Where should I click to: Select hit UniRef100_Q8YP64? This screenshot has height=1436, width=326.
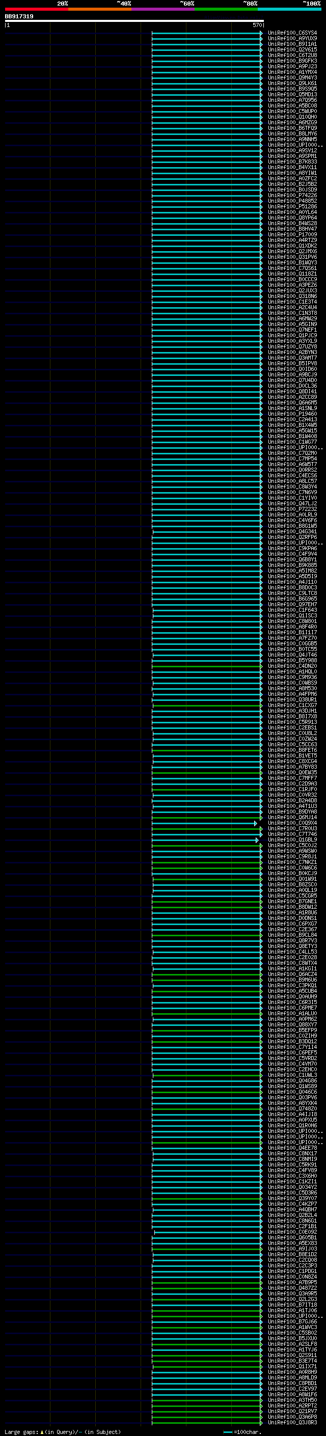point(292,218)
